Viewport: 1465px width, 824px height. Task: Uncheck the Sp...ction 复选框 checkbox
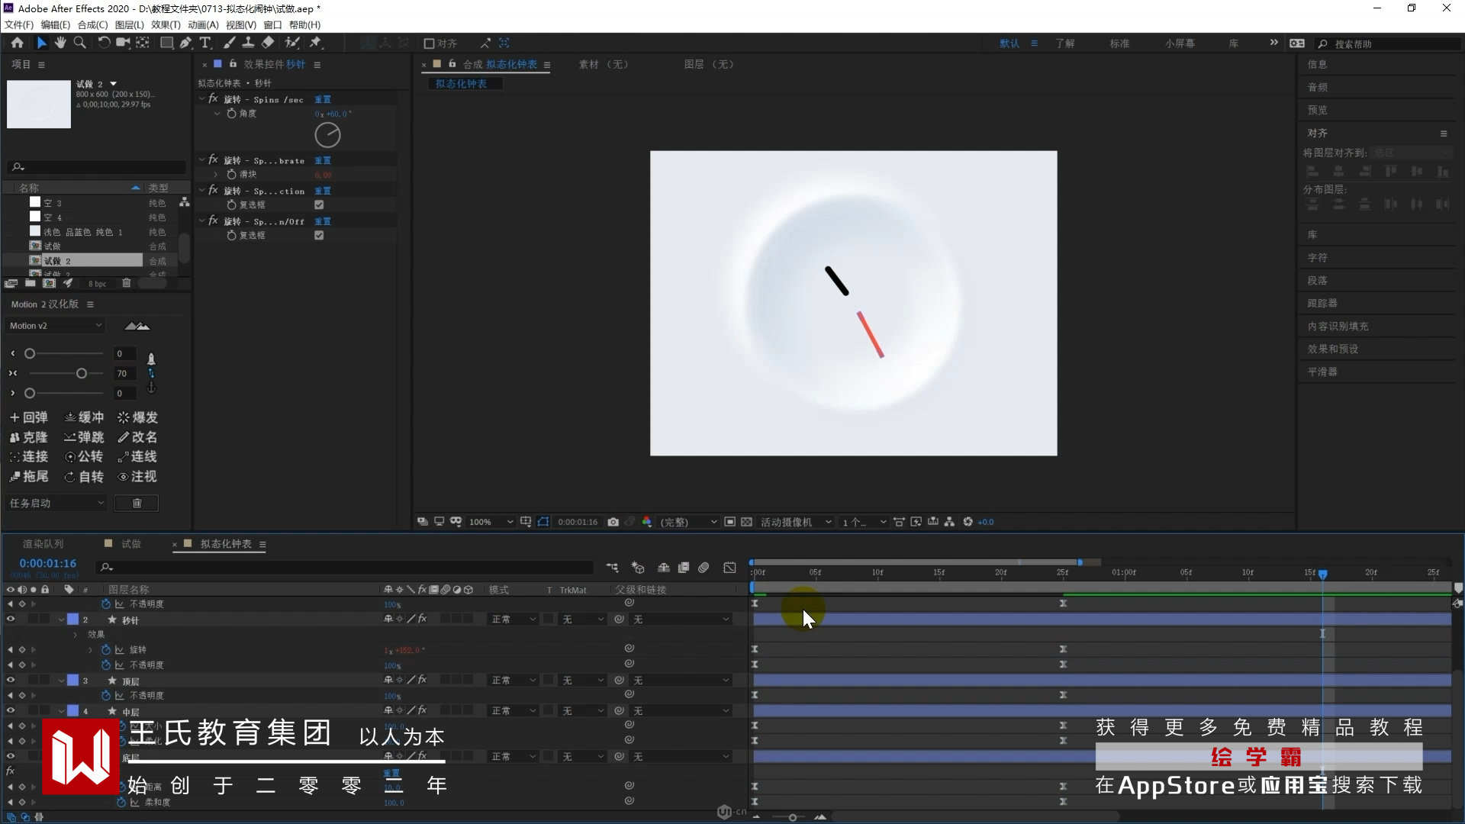pos(319,204)
